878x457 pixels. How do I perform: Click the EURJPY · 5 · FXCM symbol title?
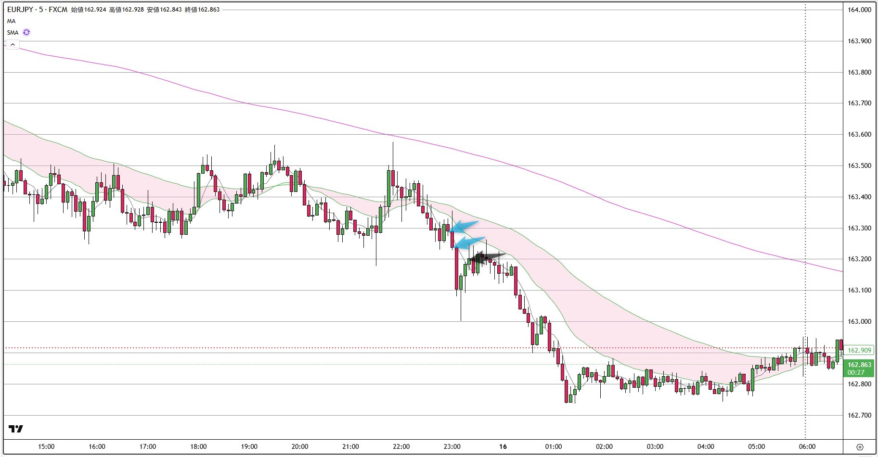click(x=37, y=10)
